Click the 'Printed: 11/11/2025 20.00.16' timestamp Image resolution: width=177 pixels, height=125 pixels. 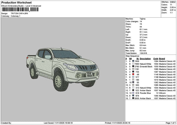coord(117,123)
